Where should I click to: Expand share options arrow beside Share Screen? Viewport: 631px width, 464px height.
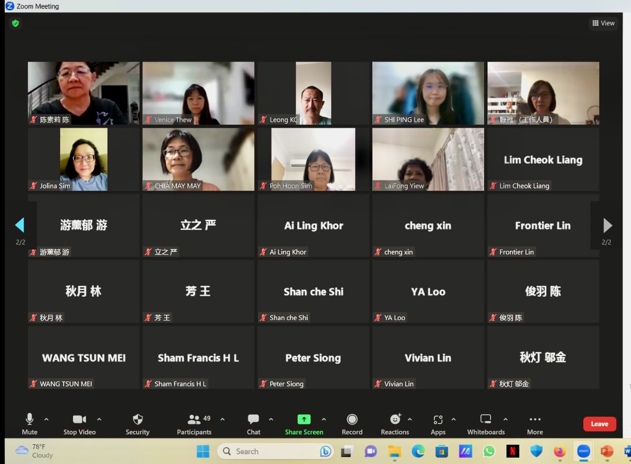[x=324, y=419]
